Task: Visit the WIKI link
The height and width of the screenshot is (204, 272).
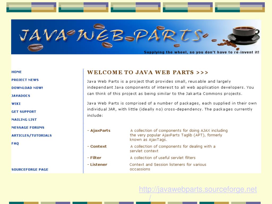Action: pyautogui.click(x=16, y=104)
